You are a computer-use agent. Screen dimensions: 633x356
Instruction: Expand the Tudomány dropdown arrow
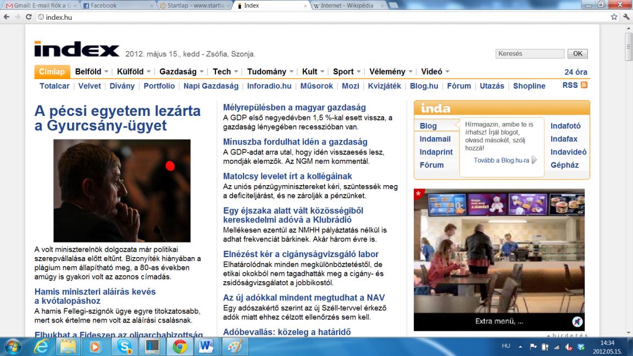pyautogui.click(x=291, y=72)
